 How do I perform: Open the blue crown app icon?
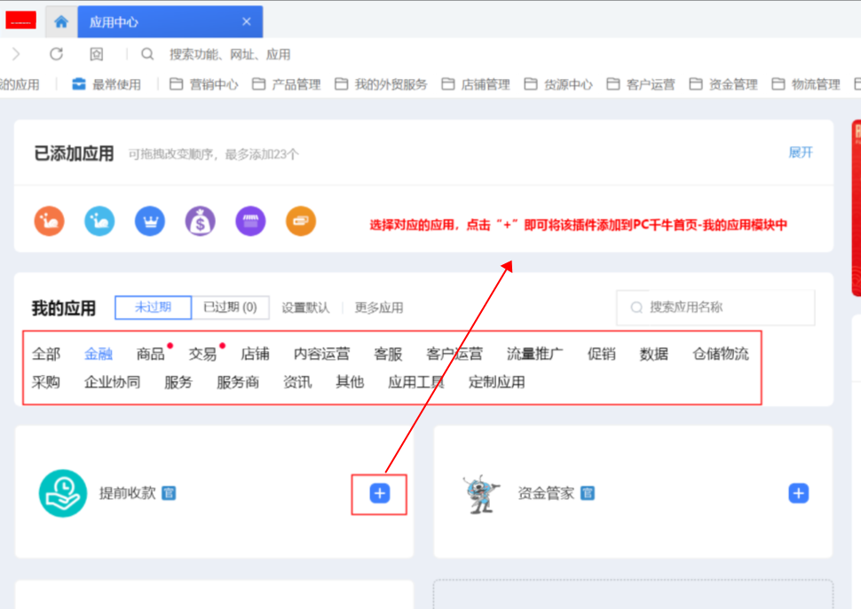[150, 221]
